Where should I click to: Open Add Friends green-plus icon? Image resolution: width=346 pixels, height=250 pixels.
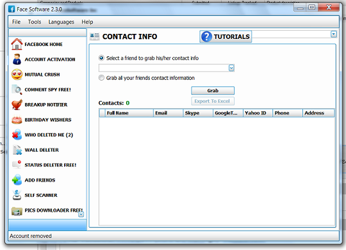pyautogui.click(x=17, y=180)
